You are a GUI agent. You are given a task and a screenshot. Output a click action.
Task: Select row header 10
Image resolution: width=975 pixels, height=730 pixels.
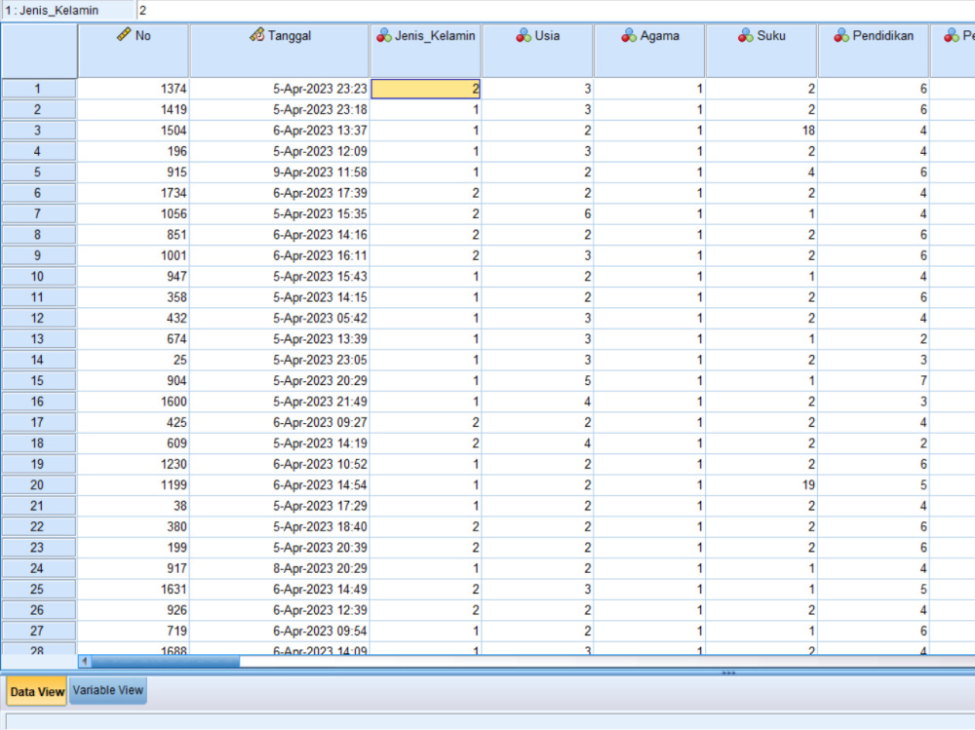(38, 276)
